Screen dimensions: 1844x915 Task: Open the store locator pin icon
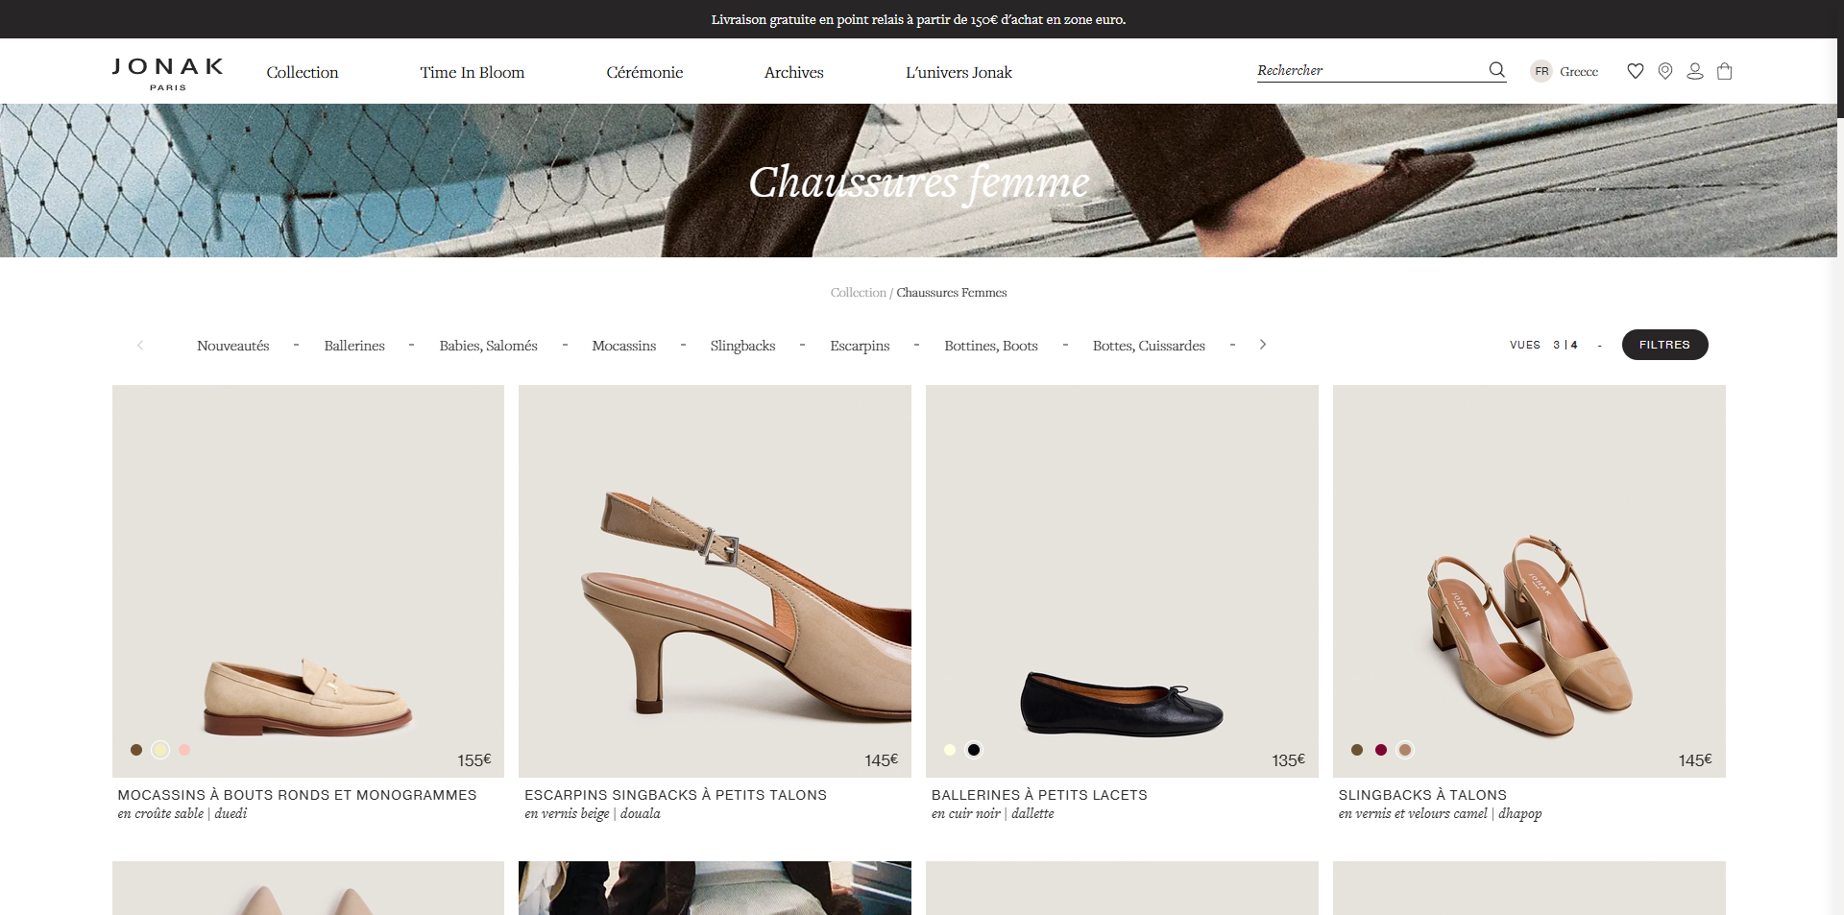tap(1665, 71)
